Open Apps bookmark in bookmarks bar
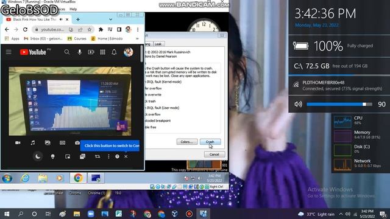 coord(12,39)
